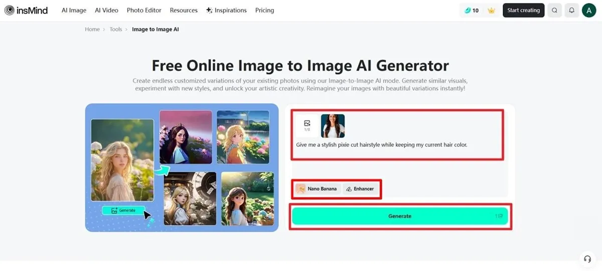602x271 pixels.
Task: Click the insMind logo
Action: point(26,10)
